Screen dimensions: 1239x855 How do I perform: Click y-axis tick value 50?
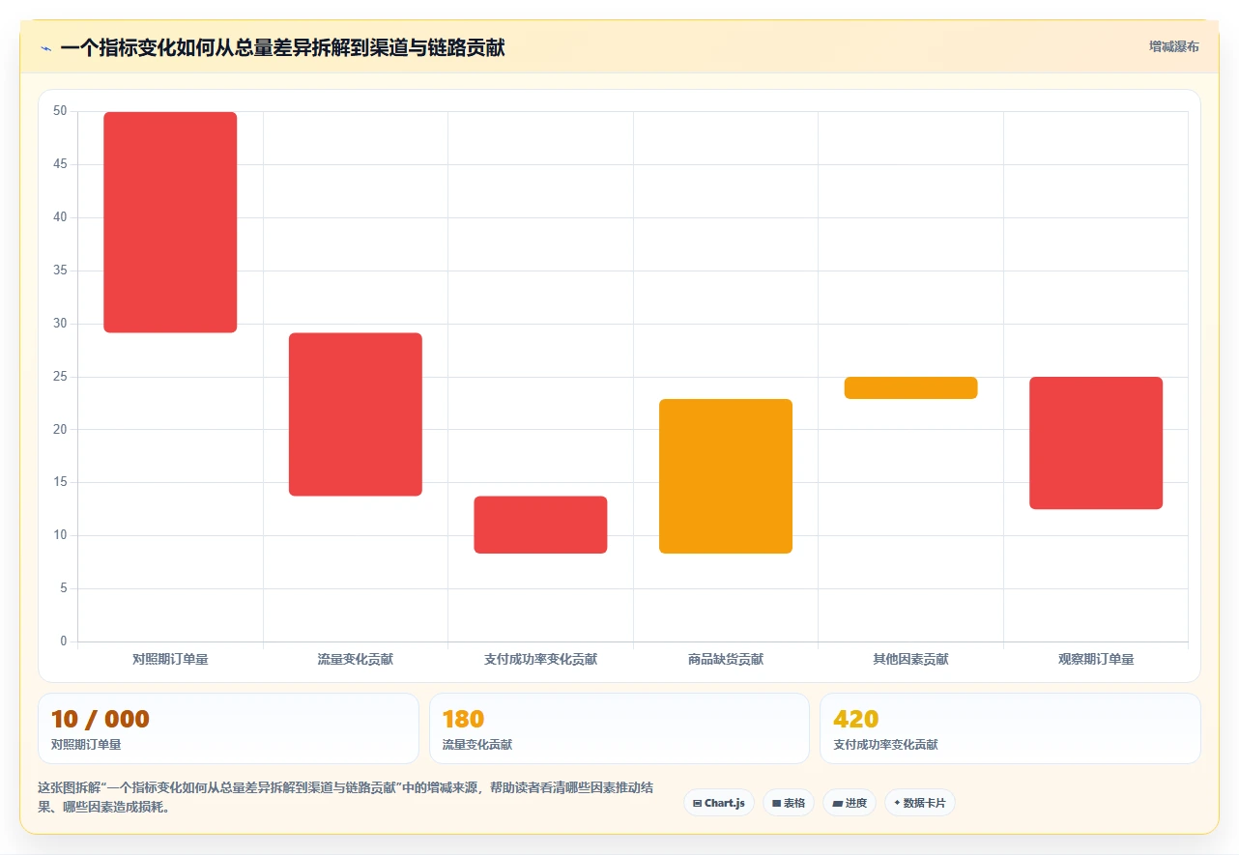point(60,111)
